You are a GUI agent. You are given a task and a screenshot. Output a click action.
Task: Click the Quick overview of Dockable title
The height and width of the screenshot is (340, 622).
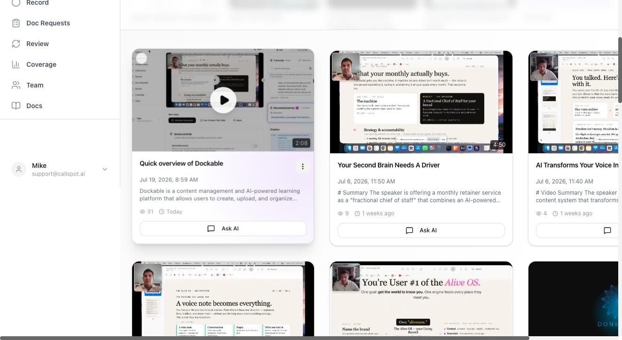pyautogui.click(x=181, y=163)
